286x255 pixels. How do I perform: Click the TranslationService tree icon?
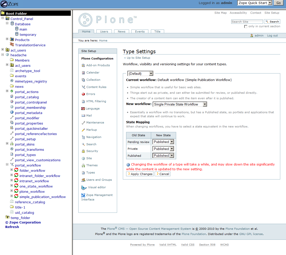click(12, 44)
